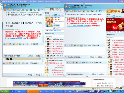Select first 群动态 tab icon in 丹东 panel
Screen dimensions: 124x93
tap(46, 15)
